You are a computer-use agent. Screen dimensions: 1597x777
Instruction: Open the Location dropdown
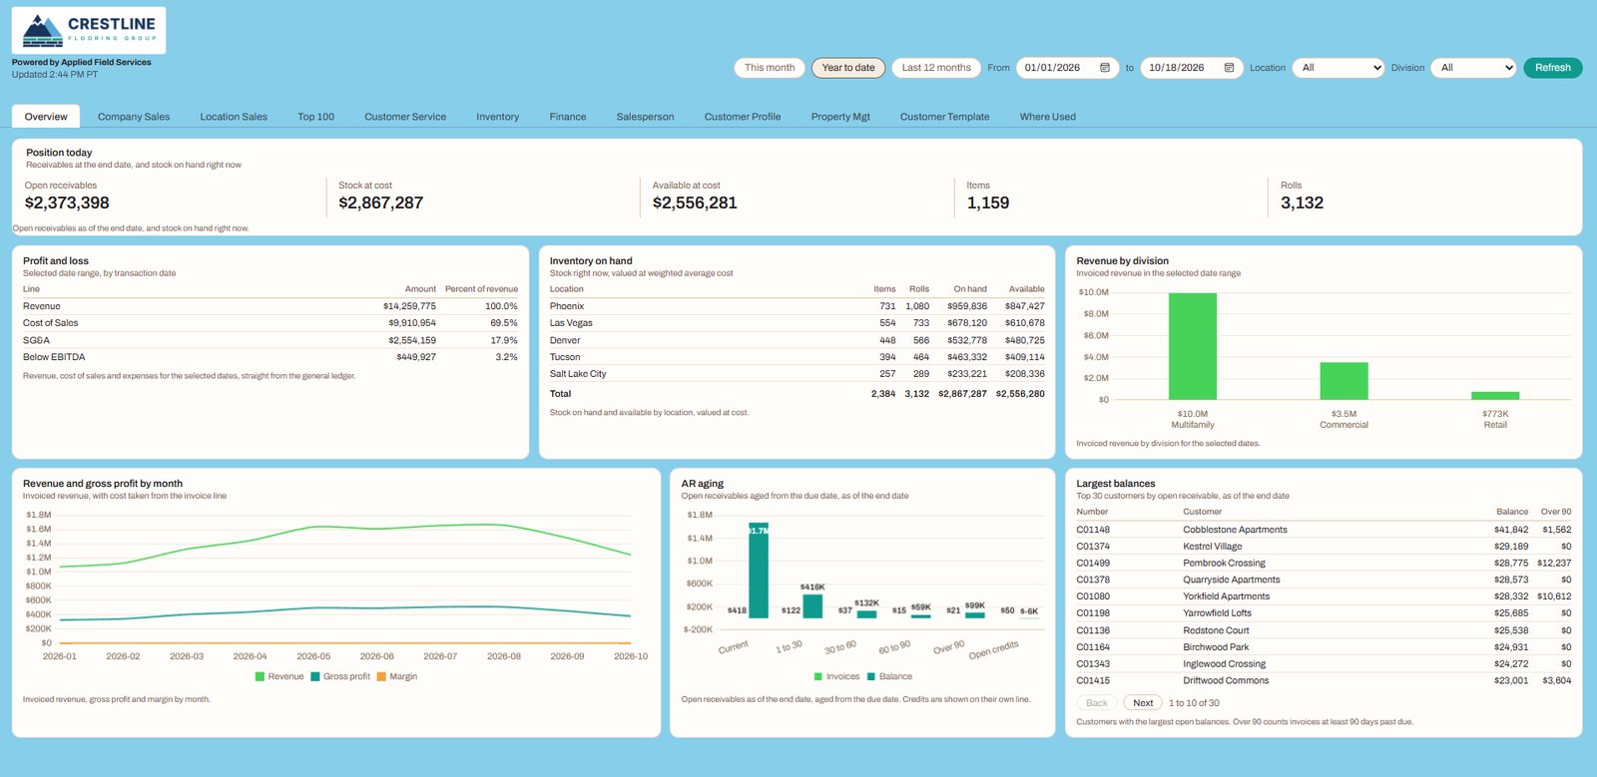click(x=1338, y=68)
